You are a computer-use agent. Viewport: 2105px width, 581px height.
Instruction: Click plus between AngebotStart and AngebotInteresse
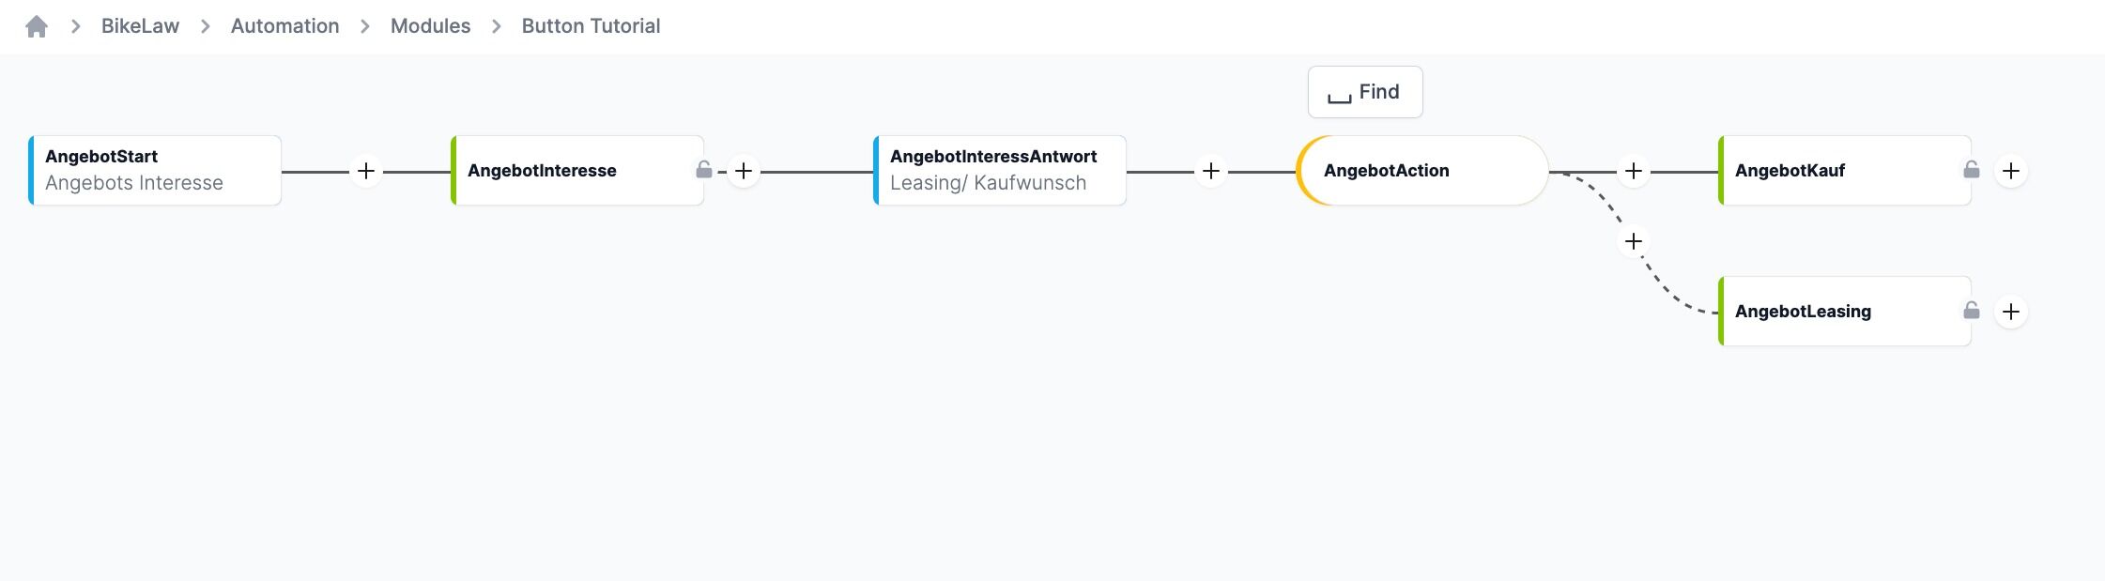click(x=366, y=171)
